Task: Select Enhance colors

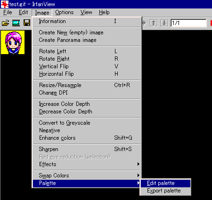Action: (87, 138)
